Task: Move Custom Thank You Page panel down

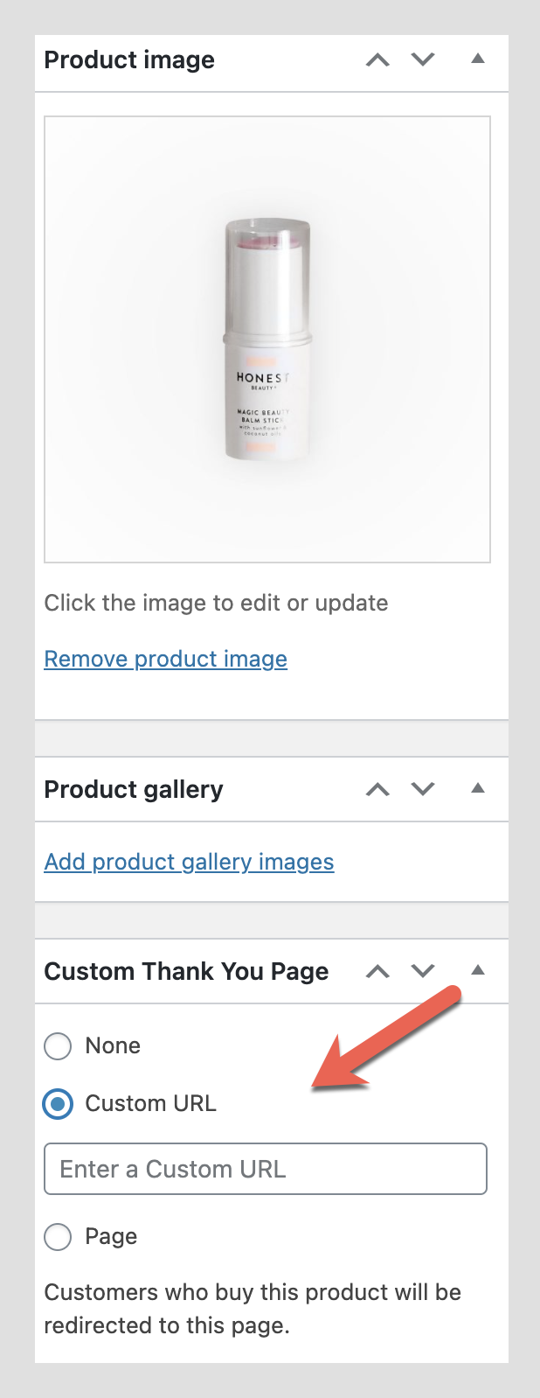Action: (423, 971)
